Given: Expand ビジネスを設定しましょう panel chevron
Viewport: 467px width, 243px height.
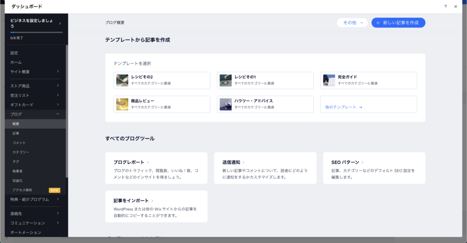Looking at the screenshot, I should pyautogui.click(x=60, y=23).
